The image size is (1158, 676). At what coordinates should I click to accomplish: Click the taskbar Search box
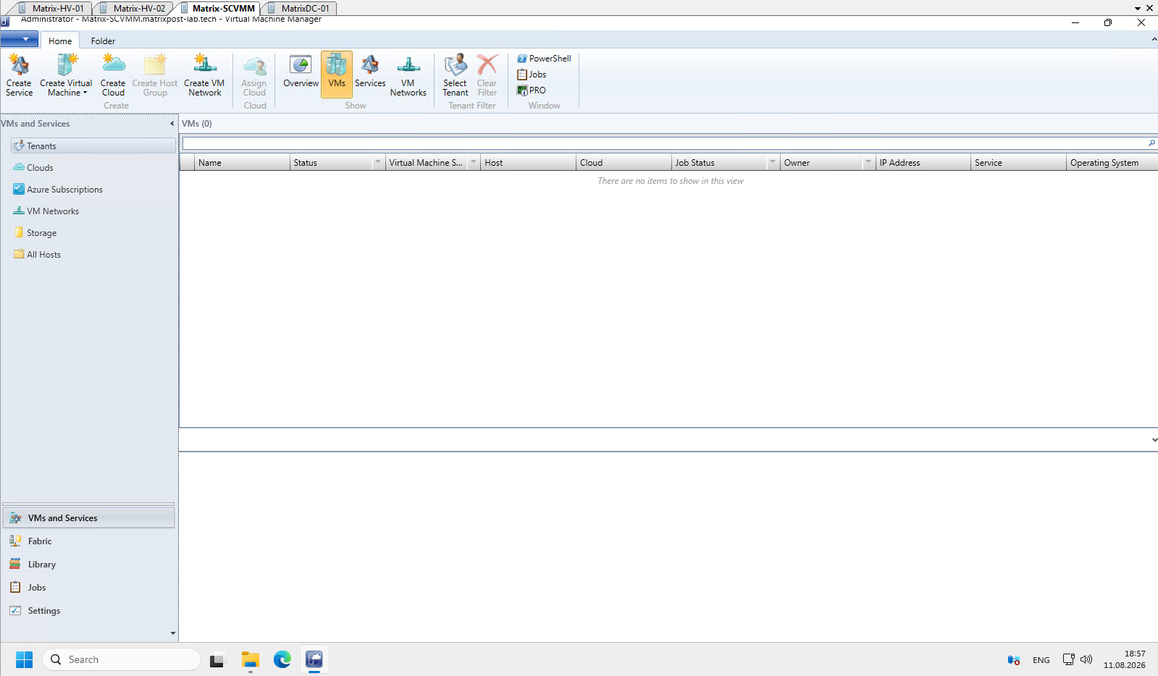pos(122,659)
